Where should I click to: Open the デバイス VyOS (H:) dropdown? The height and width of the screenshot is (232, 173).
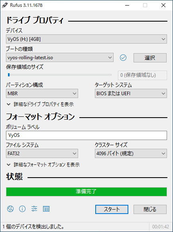tap(86, 39)
